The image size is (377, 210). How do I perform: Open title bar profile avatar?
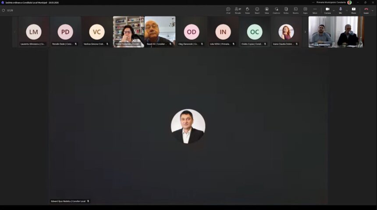tap(349, 2)
